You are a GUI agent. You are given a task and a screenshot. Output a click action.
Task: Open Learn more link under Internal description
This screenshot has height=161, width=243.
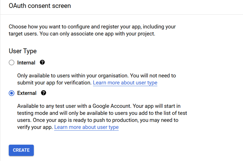(x=125, y=83)
